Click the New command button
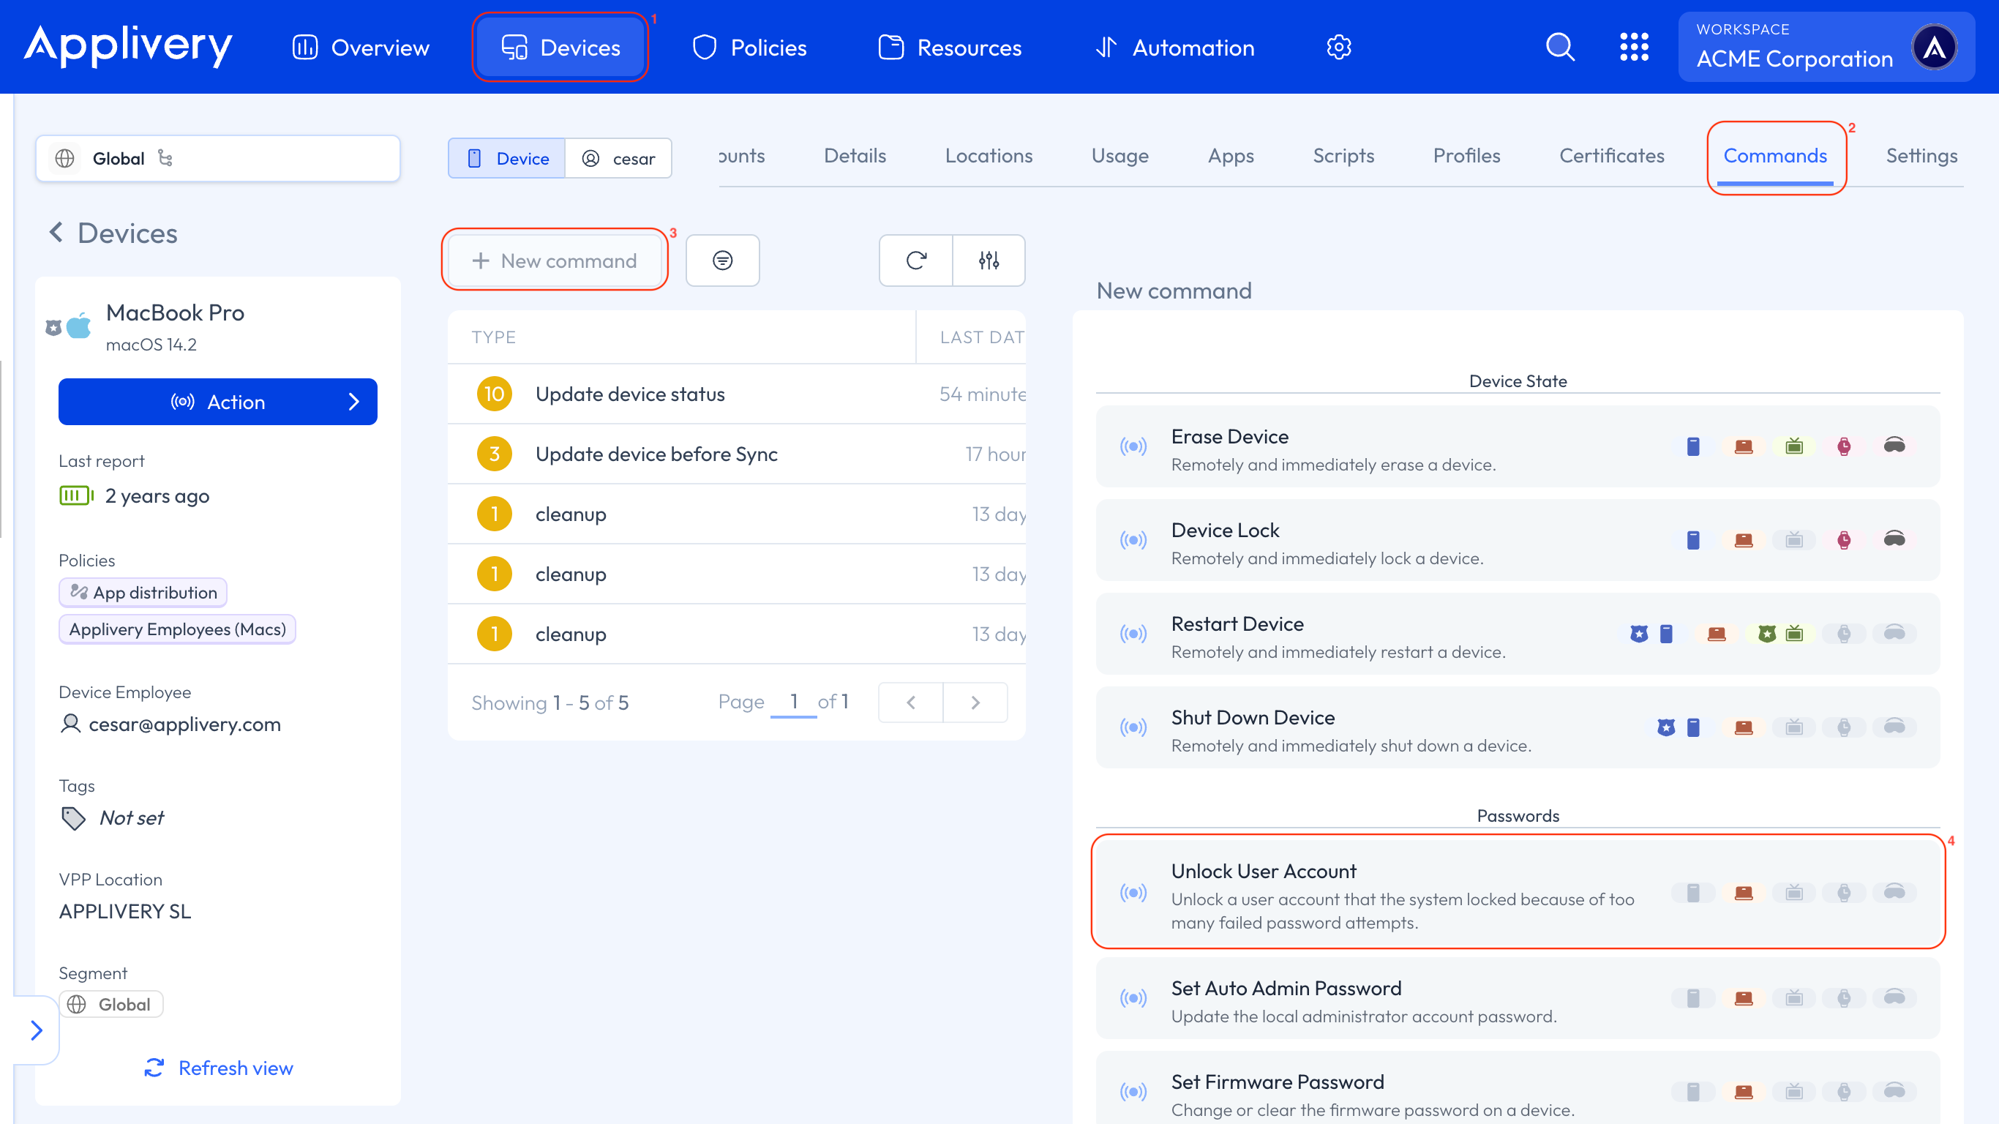This screenshot has height=1124, width=1999. coord(555,261)
